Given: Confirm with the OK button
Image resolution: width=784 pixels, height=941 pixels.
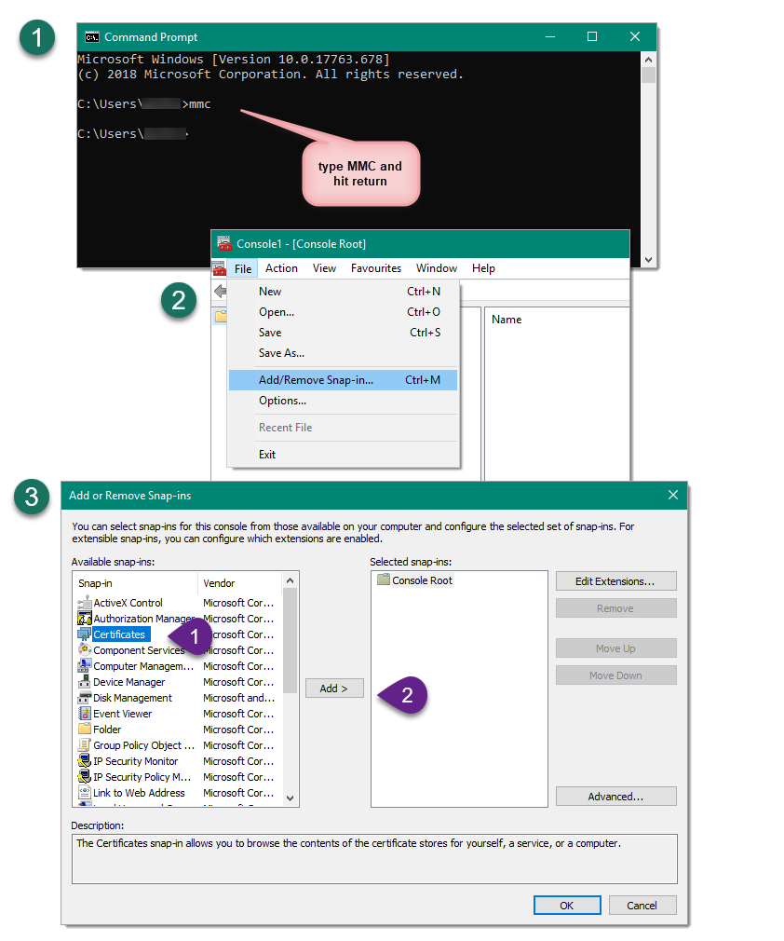Looking at the screenshot, I should pos(567,906).
